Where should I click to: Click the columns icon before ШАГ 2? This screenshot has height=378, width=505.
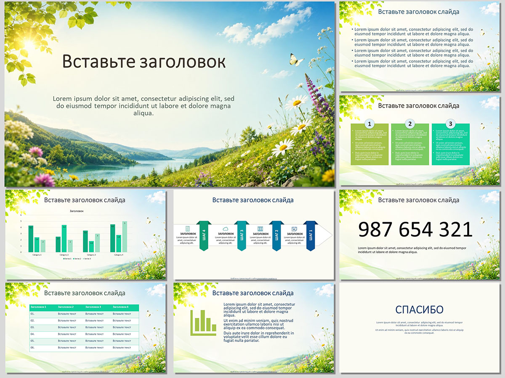tap(260, 228)
